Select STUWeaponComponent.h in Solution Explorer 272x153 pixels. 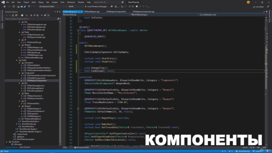click(x=37, y=81)
